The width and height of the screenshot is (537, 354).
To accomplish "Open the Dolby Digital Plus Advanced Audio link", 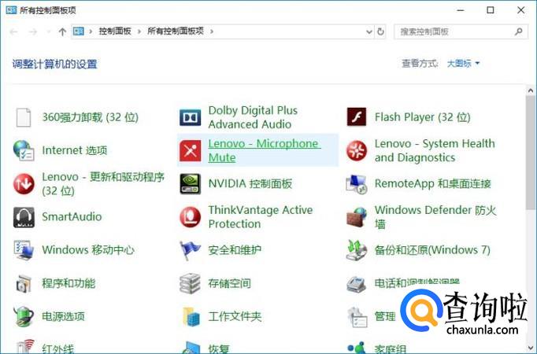I will coord(253,117).
